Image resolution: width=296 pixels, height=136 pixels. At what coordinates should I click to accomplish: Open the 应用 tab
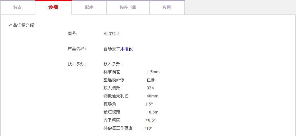coord(167,7)
